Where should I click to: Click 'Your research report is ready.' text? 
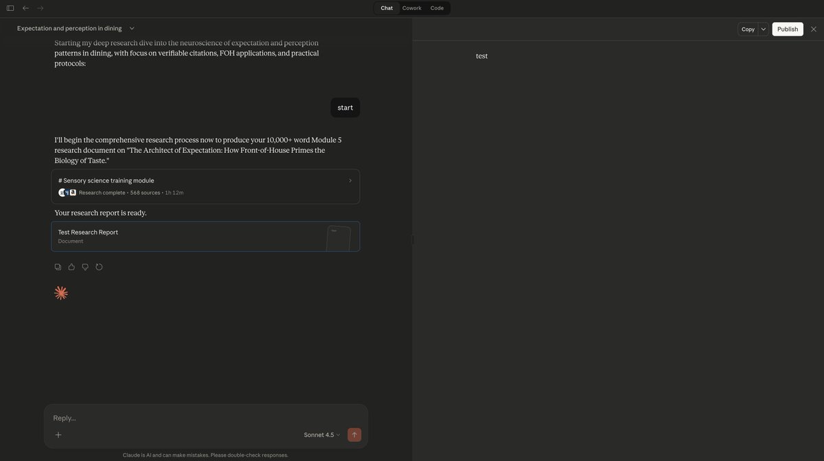[100, 213]
